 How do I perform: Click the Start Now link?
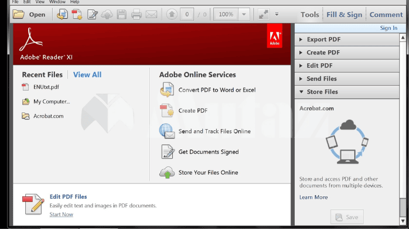pos(62,214)
